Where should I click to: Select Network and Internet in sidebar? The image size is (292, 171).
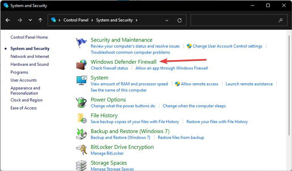[x=30, y=57]
